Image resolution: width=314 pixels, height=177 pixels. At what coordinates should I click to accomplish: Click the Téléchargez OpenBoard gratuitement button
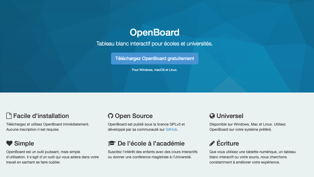click(155, 58)
